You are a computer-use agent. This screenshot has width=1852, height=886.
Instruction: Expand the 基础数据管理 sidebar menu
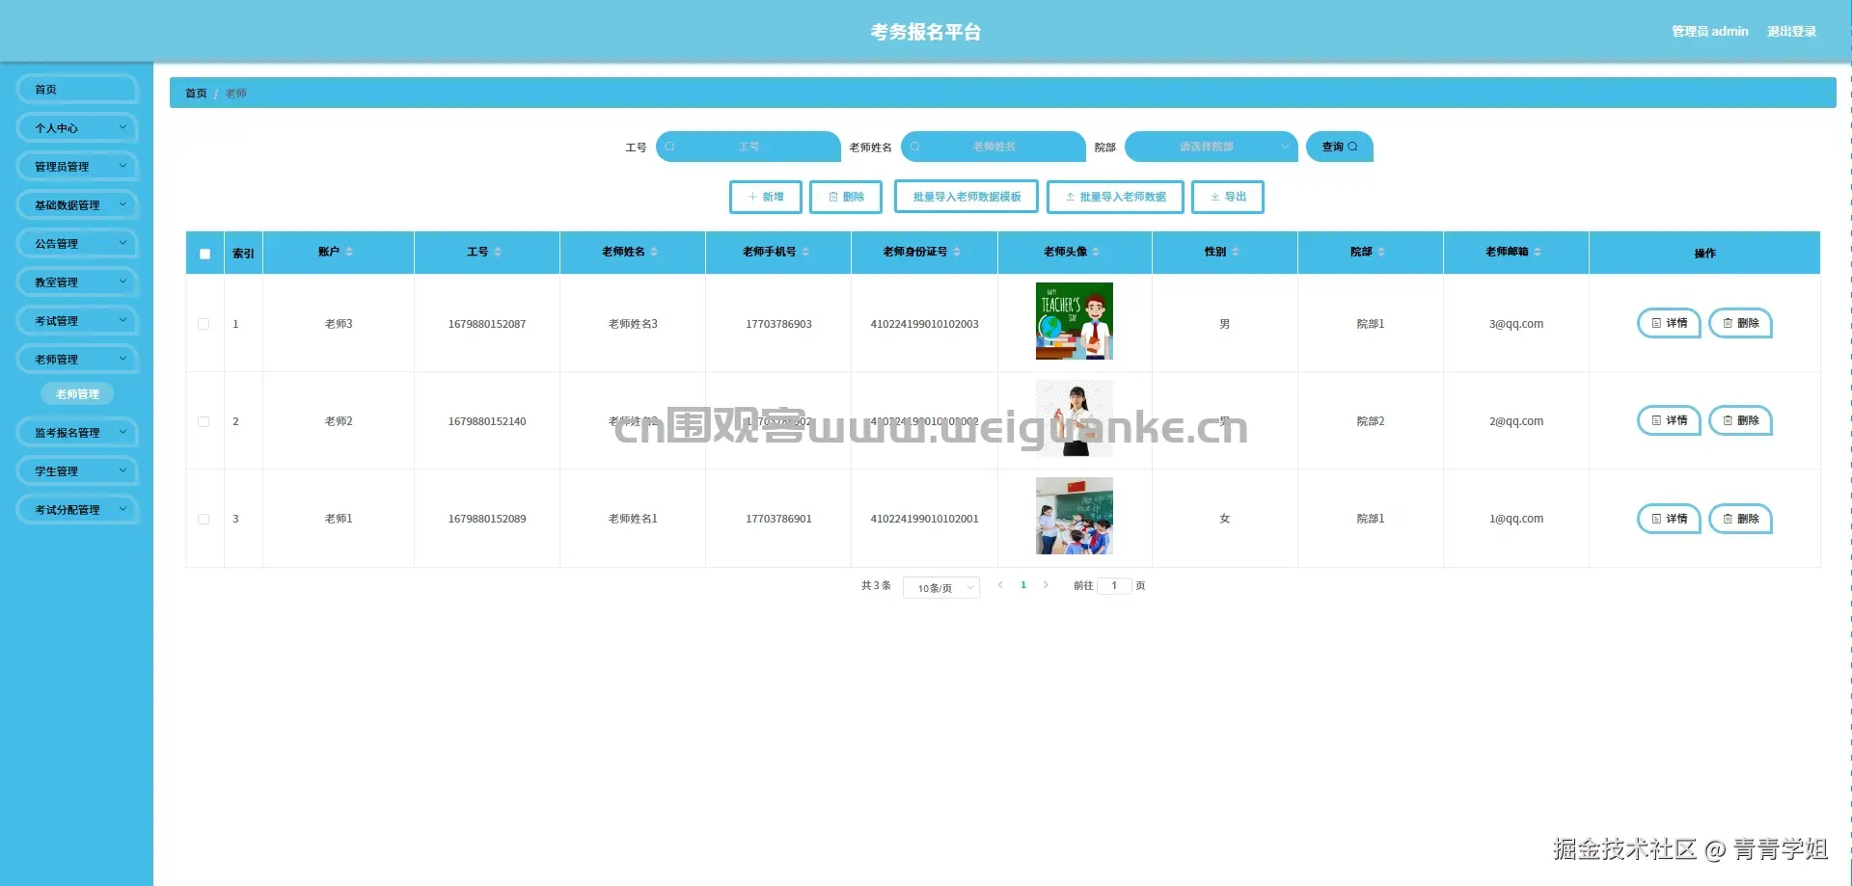pos(77,205)
